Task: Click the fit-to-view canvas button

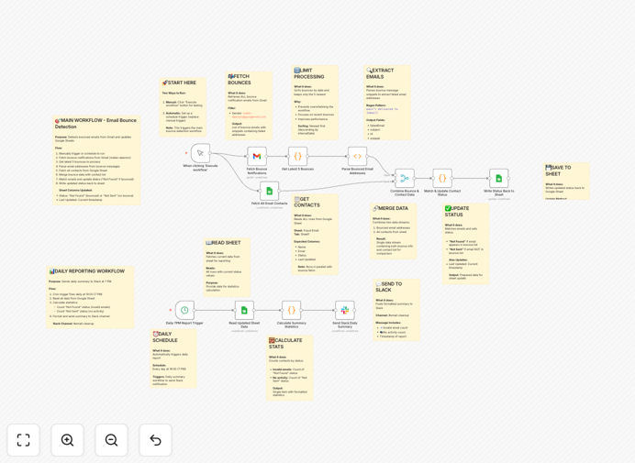Action: tap(24, 440)
